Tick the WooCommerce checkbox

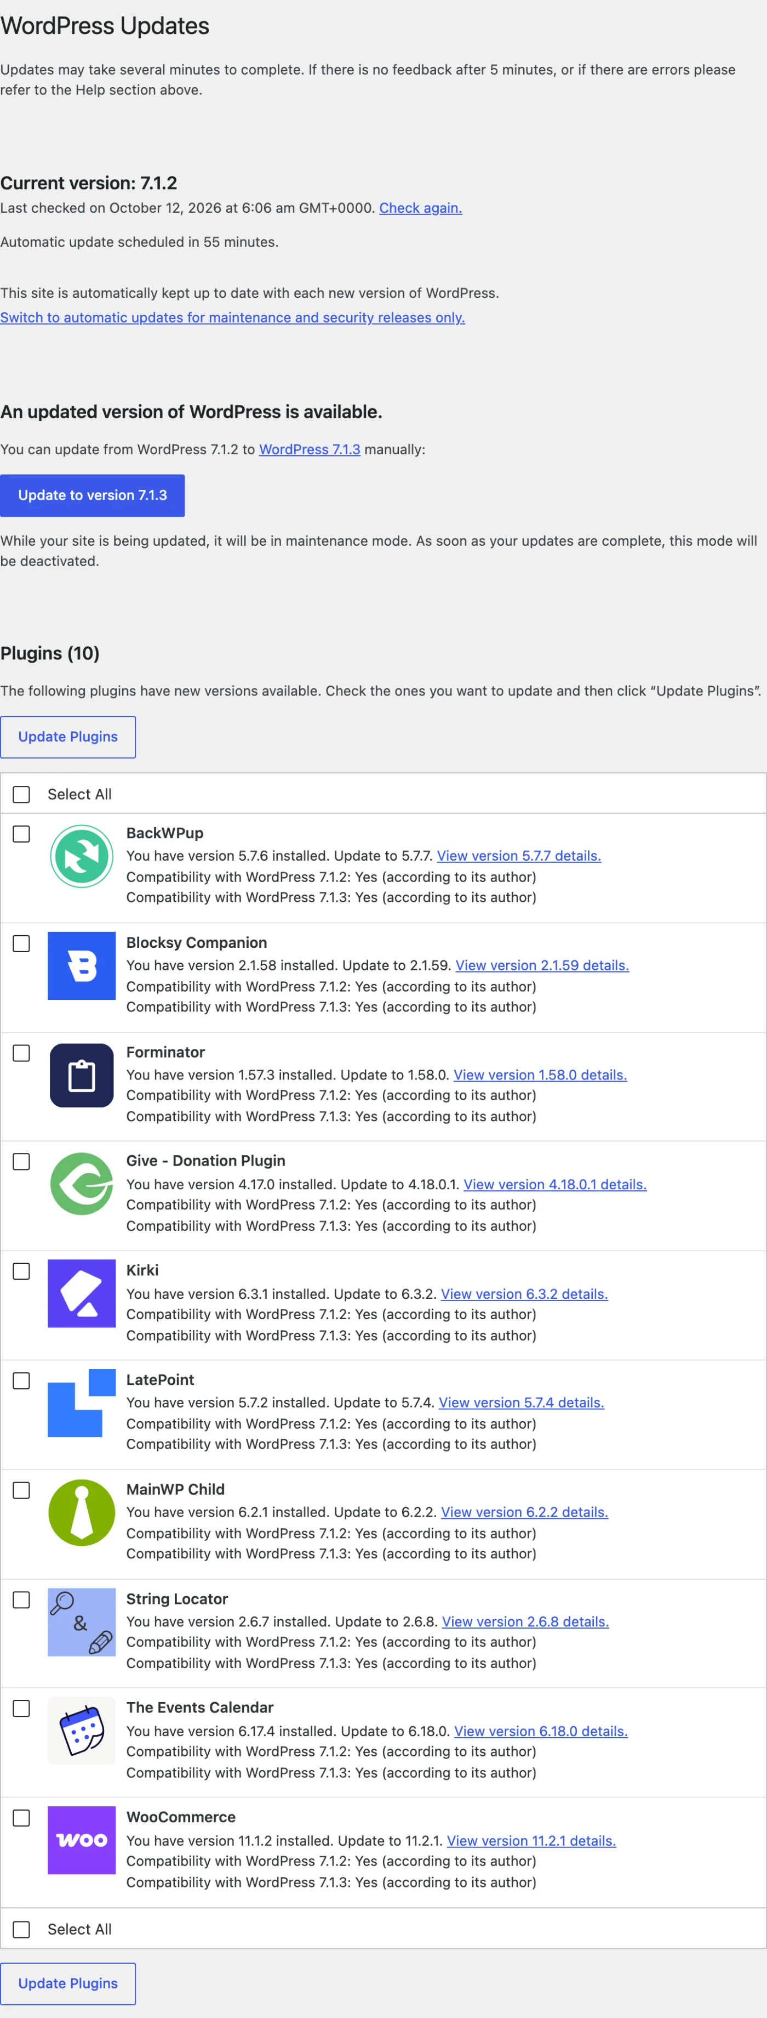(x=21, y=1817)
